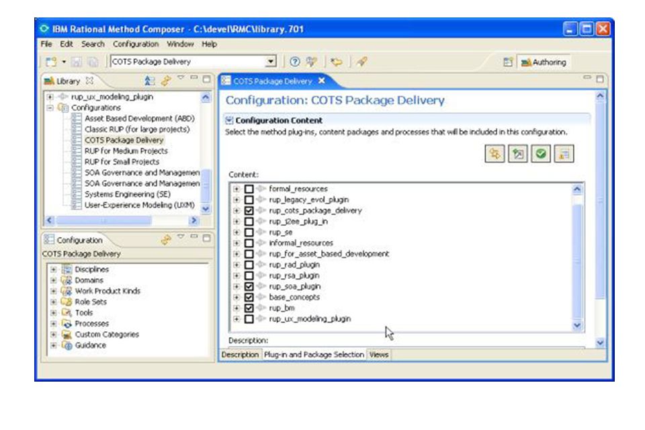Image resolution: width=645 pixels, height=430 pixels.
Task: Click the Library horizontal scrollbar thumb
Action: 103,220
